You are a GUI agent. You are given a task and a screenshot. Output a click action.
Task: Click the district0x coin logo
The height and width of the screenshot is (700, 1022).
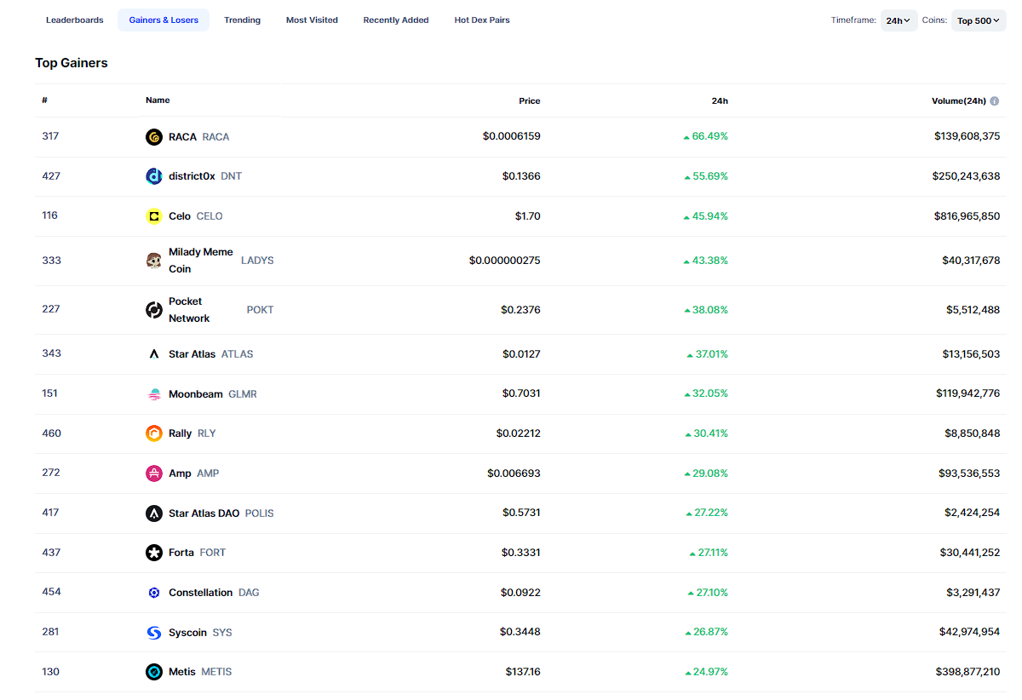[x=153, y=176]
